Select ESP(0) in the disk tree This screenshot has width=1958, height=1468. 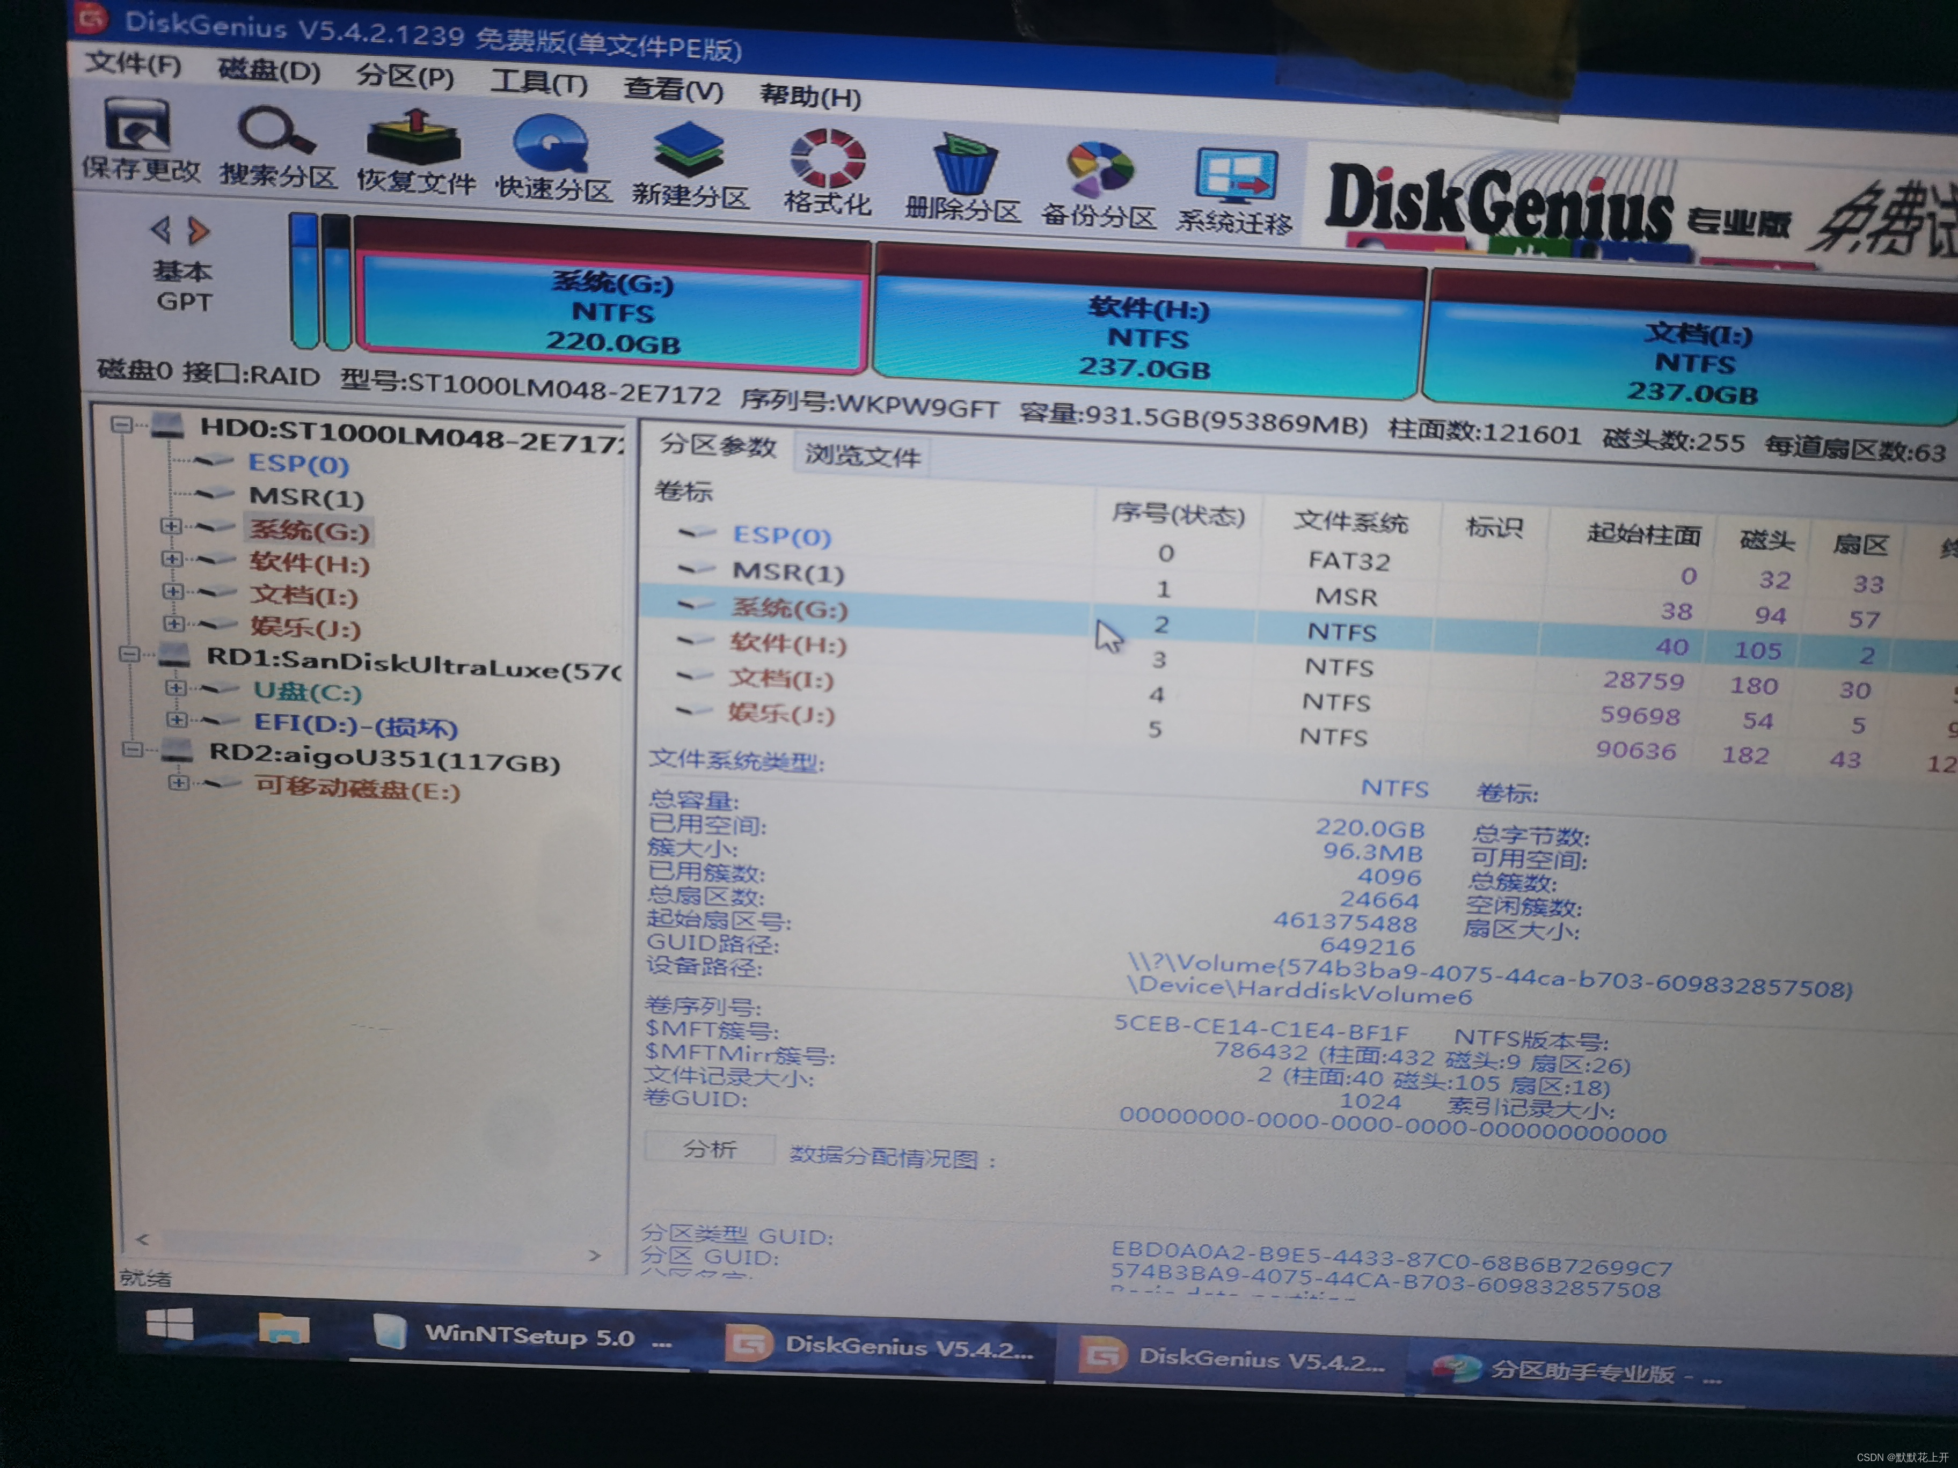click(x=298, y=463)
